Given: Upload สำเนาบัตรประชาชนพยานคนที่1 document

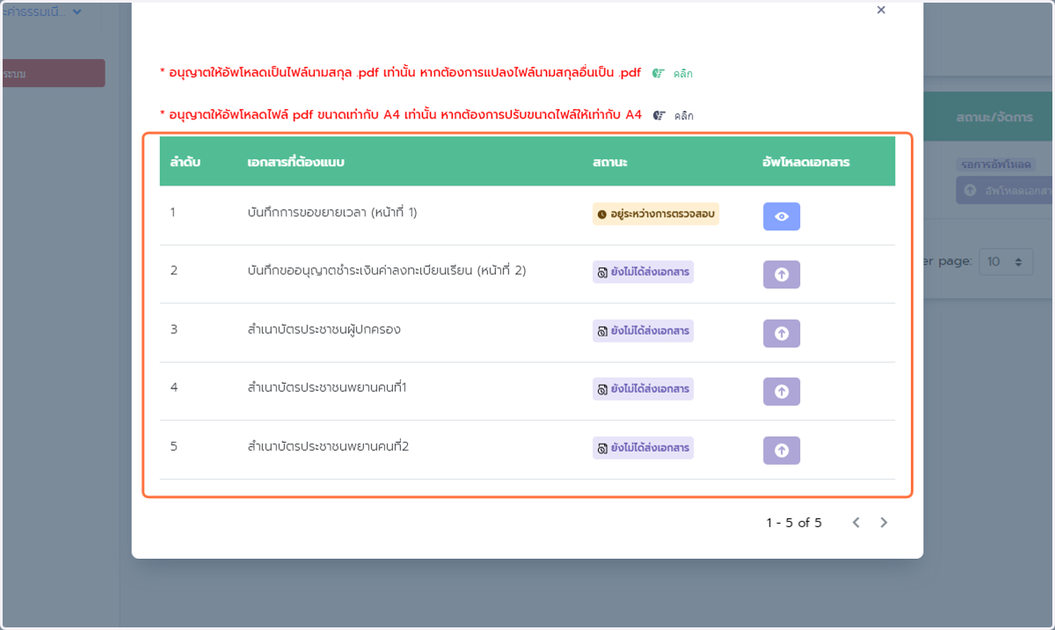Looking at the screenshot, I should point(782,391).
